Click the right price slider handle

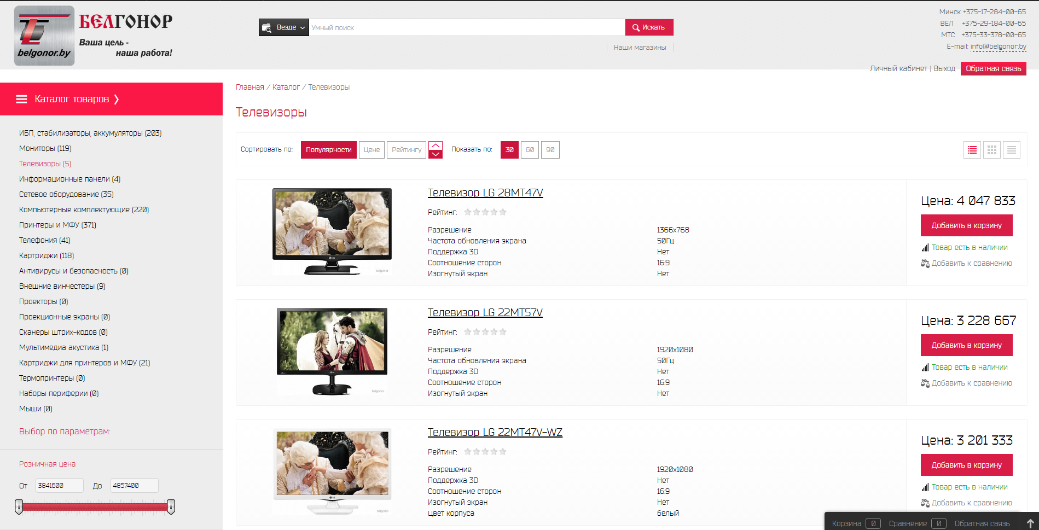[x=171, y=507]
